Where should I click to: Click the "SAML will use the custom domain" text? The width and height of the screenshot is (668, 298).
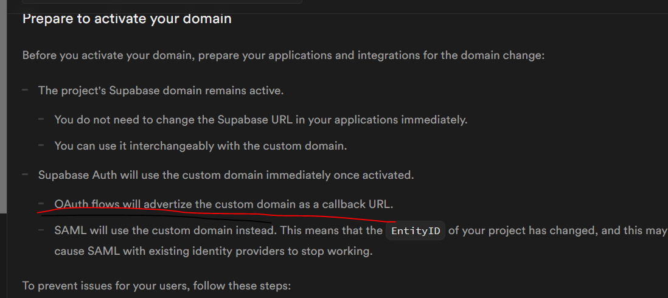[218, 230]
